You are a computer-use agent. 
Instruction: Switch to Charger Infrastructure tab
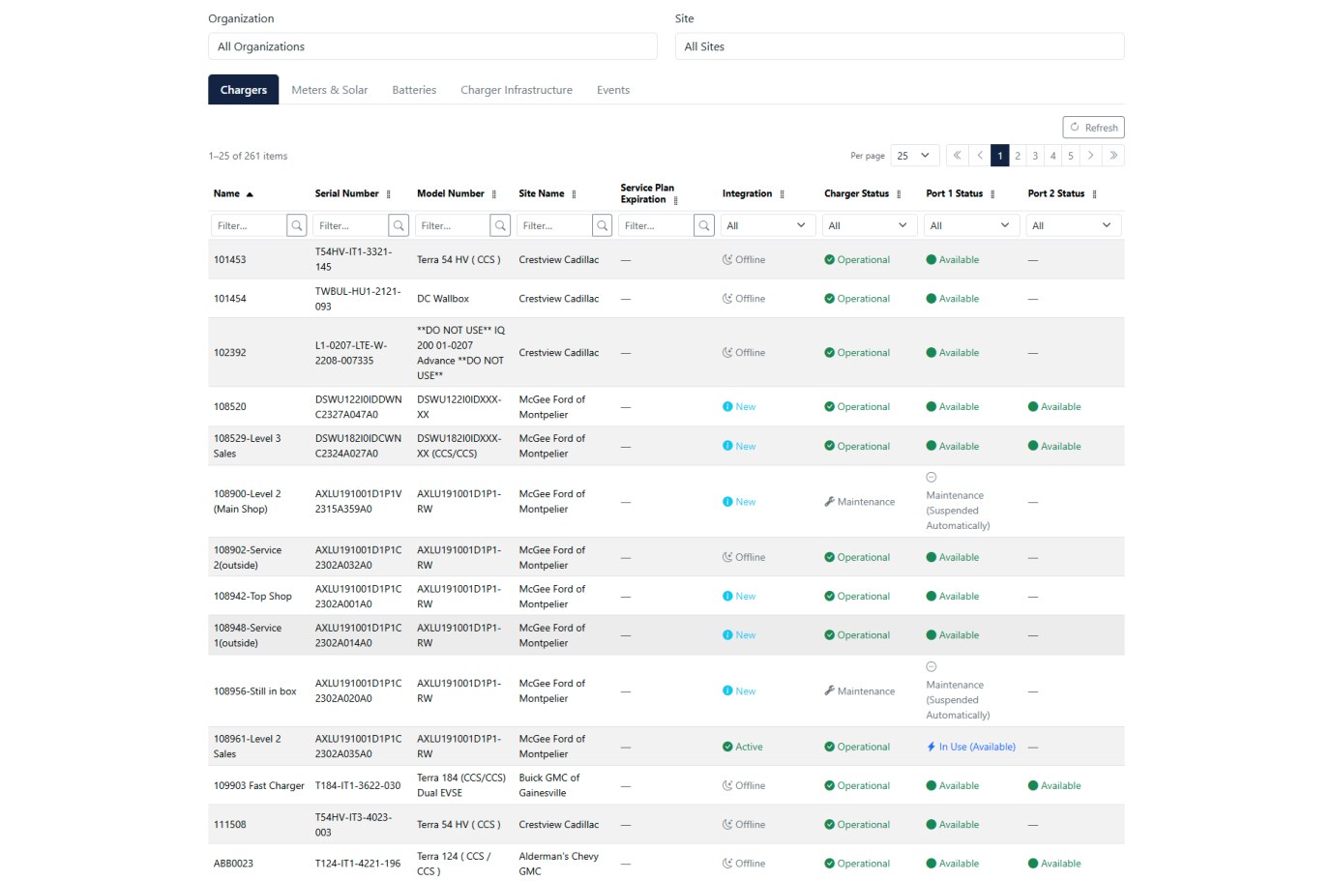pyautogui.click(x=517, y=90)
